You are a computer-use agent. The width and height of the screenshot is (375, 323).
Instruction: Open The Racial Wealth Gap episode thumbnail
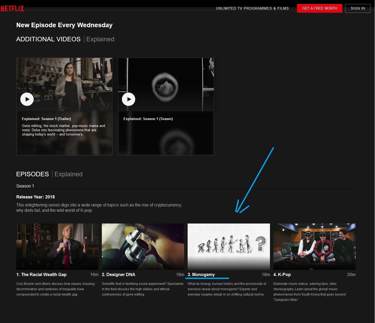(57, 247)
